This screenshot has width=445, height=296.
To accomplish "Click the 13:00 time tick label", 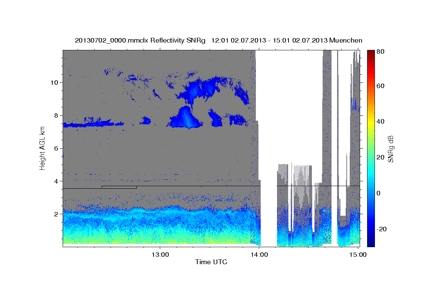I will tap(161, 255).
